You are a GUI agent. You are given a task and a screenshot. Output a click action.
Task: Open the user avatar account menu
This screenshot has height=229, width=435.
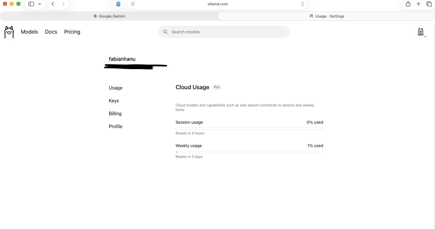421,32
